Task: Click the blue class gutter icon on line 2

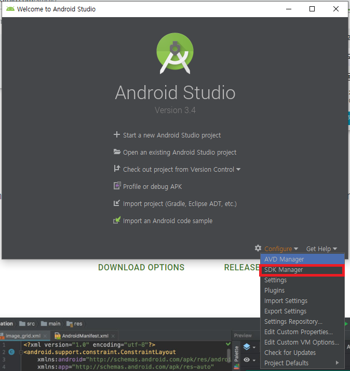Action: (x=11, y=352)
